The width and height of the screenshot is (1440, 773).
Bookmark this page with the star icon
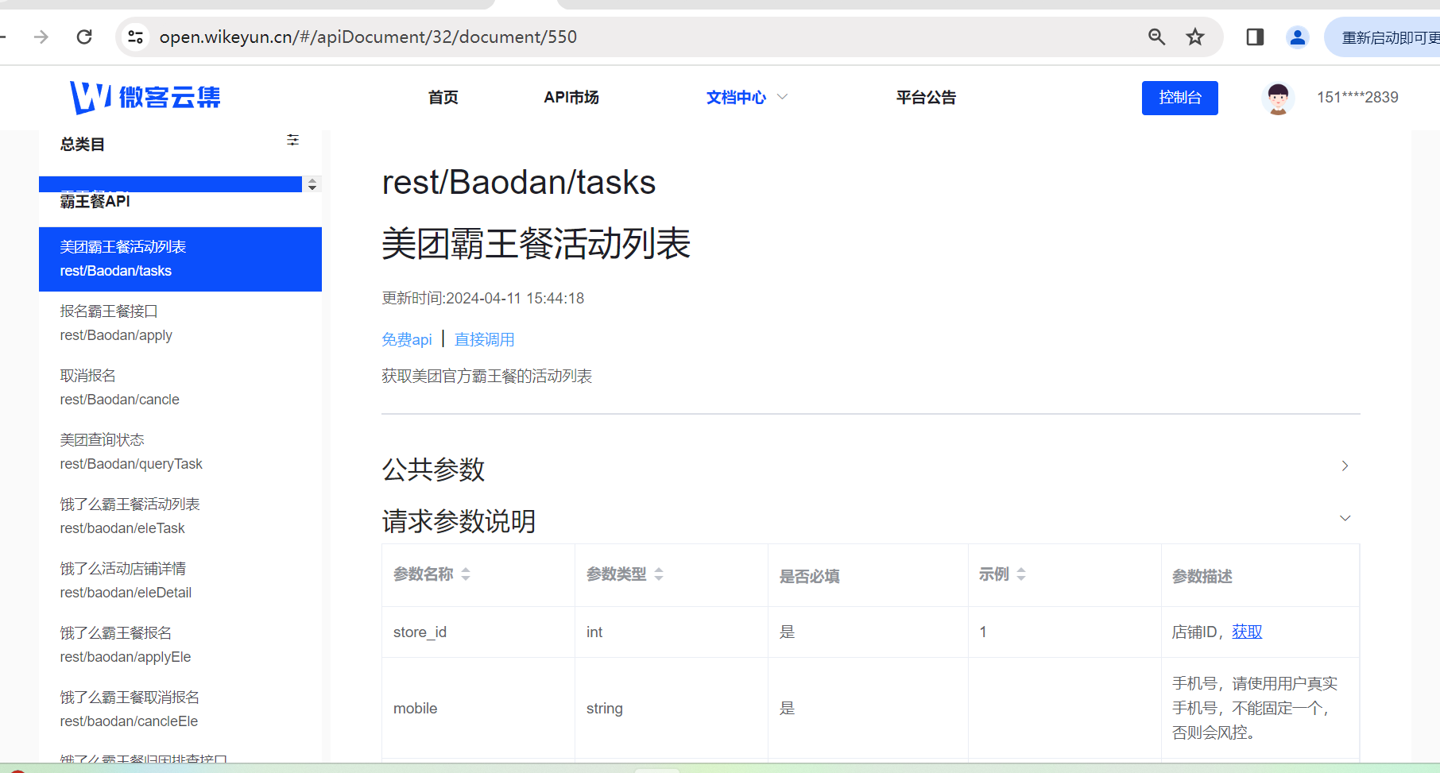pos(1195,37)
